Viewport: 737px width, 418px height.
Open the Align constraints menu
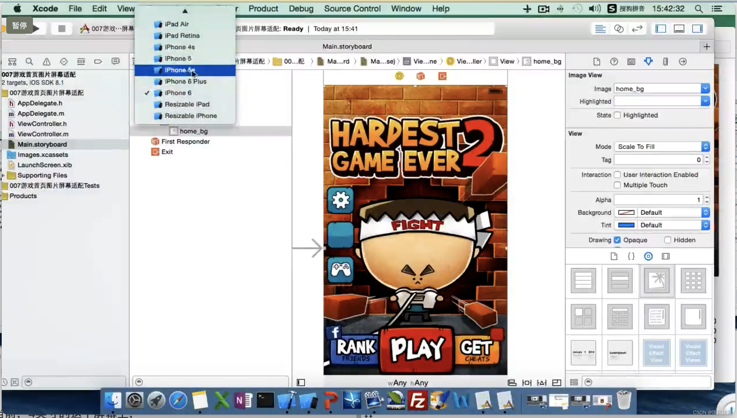512,383
